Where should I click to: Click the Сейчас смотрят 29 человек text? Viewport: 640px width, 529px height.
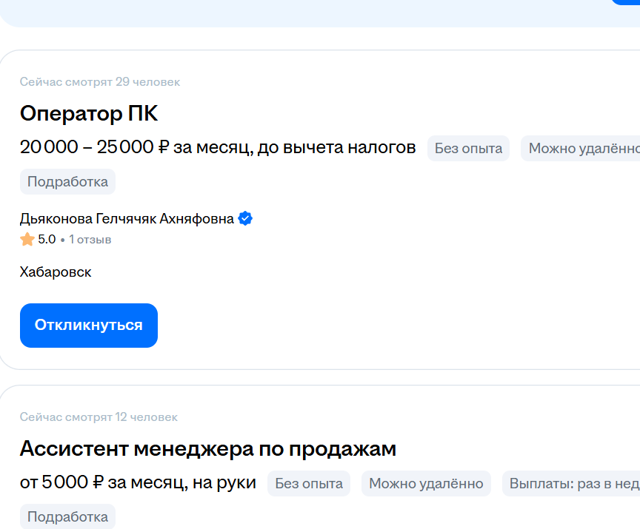coord(100,82)
